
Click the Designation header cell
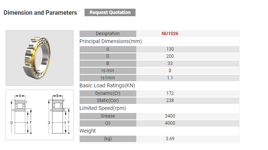(x=108, y=34)
